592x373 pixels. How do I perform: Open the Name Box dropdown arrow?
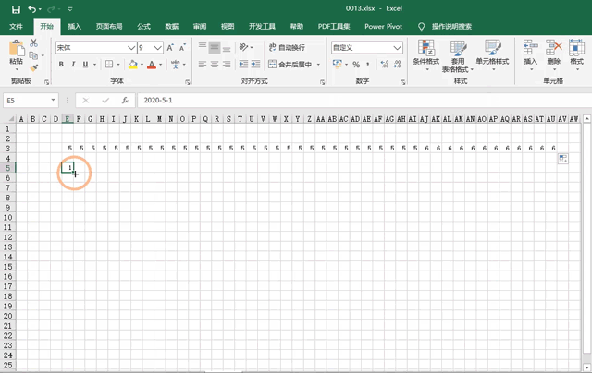(x=54, y=101)
